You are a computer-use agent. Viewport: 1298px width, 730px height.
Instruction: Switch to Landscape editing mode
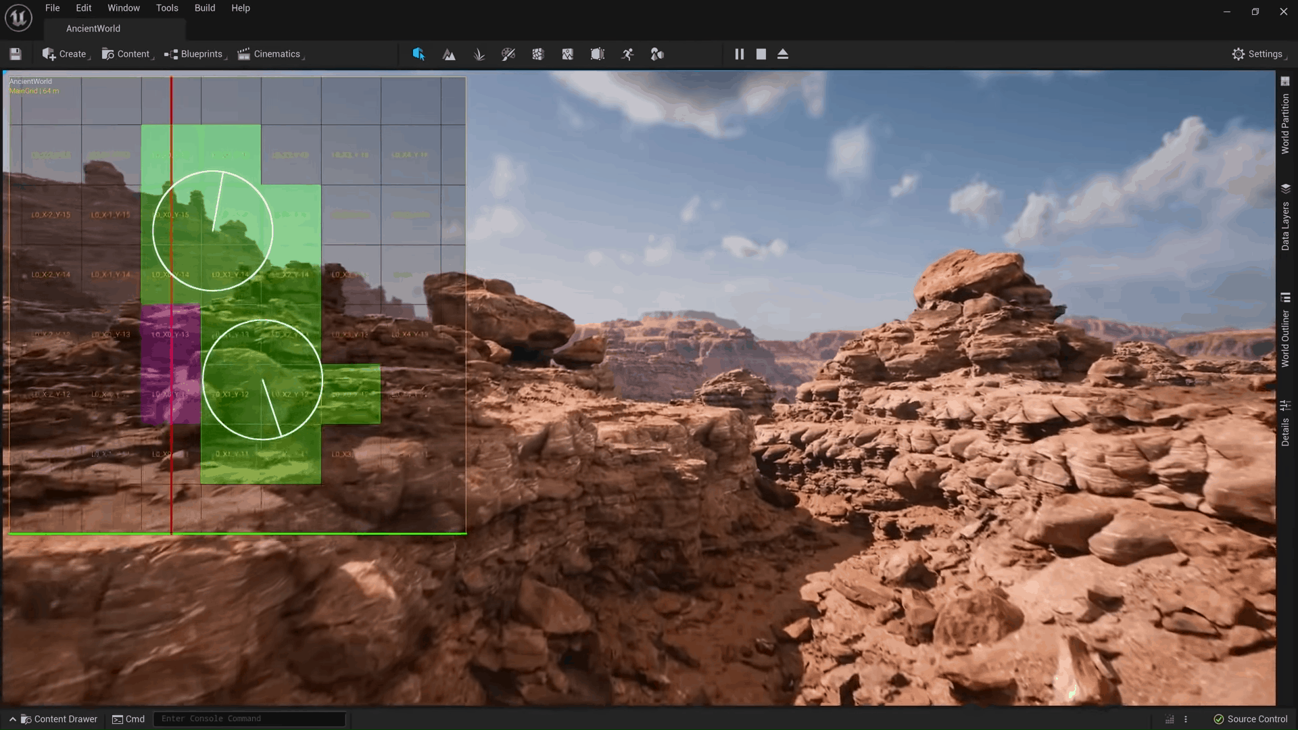click(x=449, y=54)
